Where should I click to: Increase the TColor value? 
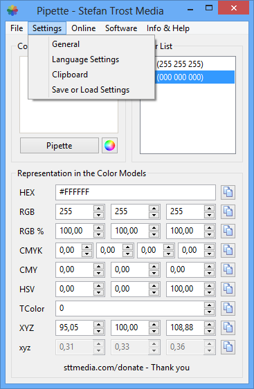[x=210, y=305]
